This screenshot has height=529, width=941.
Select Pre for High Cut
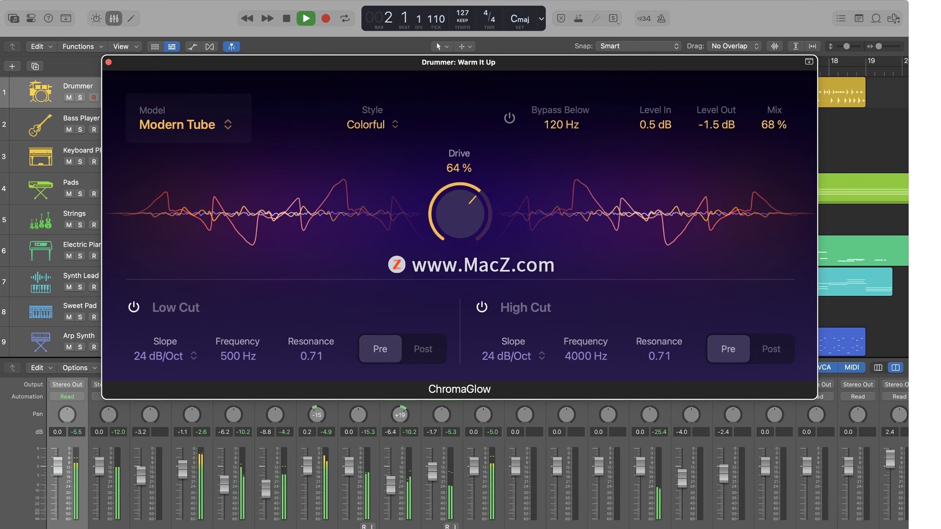(728, 349)
